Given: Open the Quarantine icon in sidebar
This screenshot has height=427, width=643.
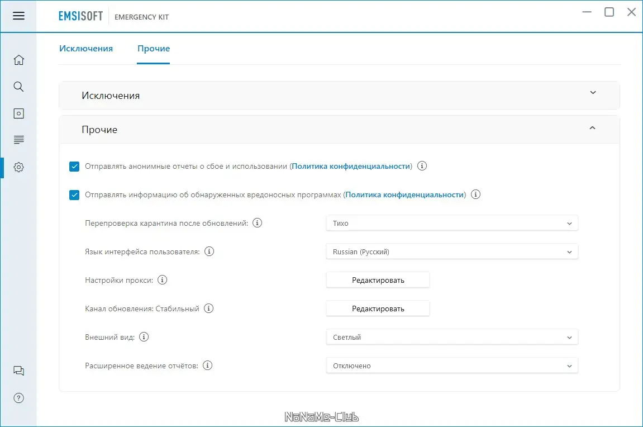Looking at the screenshot, I should [18, 113].
